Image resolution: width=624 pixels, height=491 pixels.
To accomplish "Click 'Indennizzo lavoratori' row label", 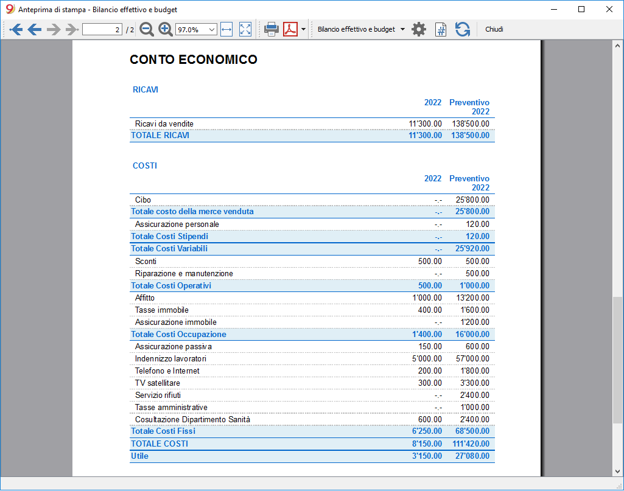I will click(x=170, y=359).
